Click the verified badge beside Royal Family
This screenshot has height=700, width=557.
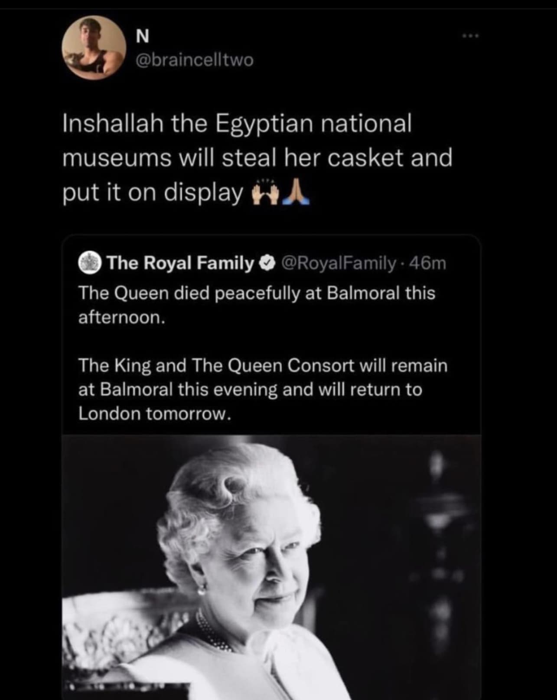pos(267,263)
